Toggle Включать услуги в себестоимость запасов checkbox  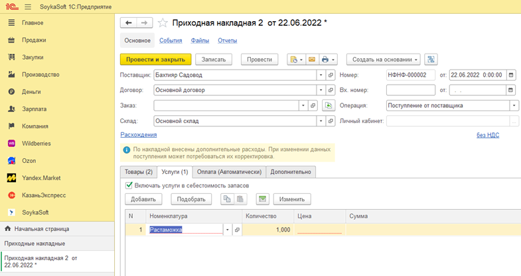point(129,185)
